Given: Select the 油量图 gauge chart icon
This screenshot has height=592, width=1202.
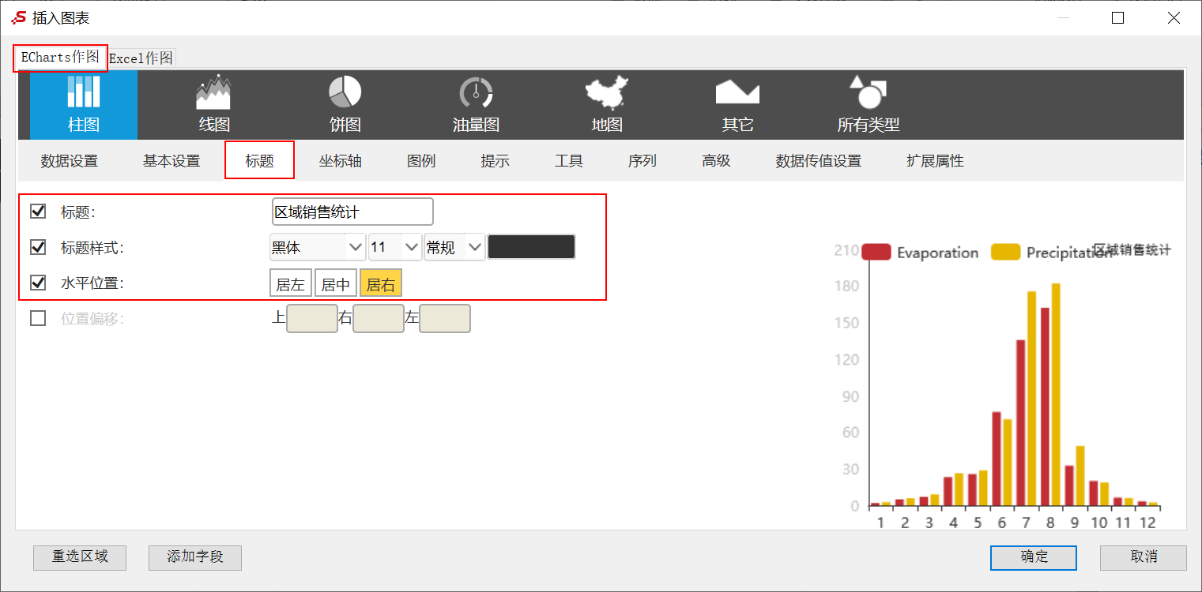Looking at the screenshot, I should point(476,104).
